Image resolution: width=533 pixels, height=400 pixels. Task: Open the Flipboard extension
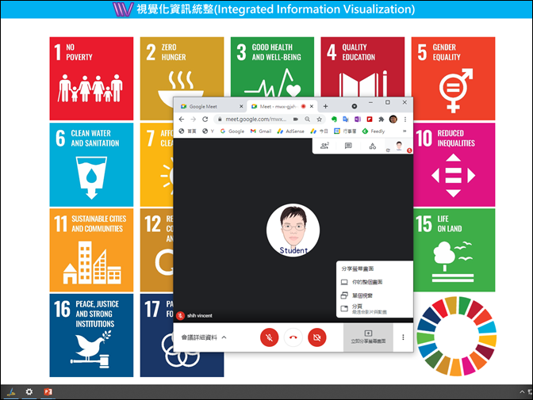click(370, 119)
